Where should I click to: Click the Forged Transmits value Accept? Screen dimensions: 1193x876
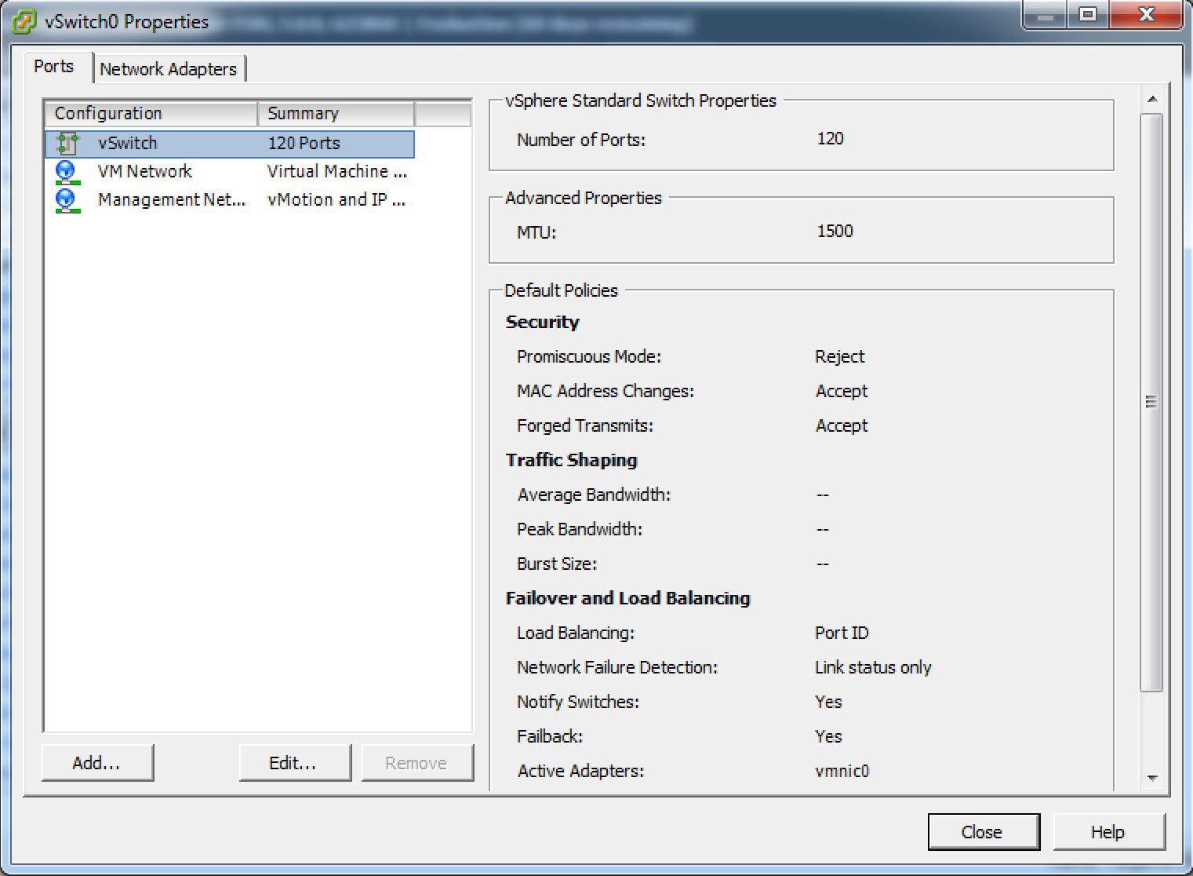tap(842, 426)
